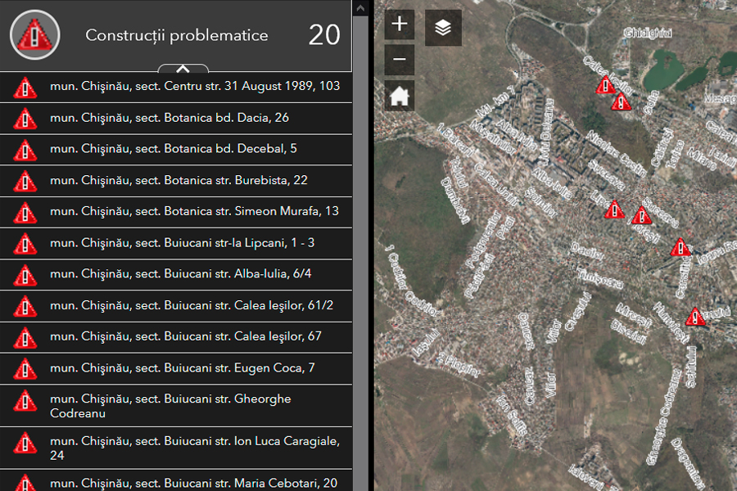Viewport: 737px width, 491px height.
Task: Open the map layers panel
Action: (443, 28)
